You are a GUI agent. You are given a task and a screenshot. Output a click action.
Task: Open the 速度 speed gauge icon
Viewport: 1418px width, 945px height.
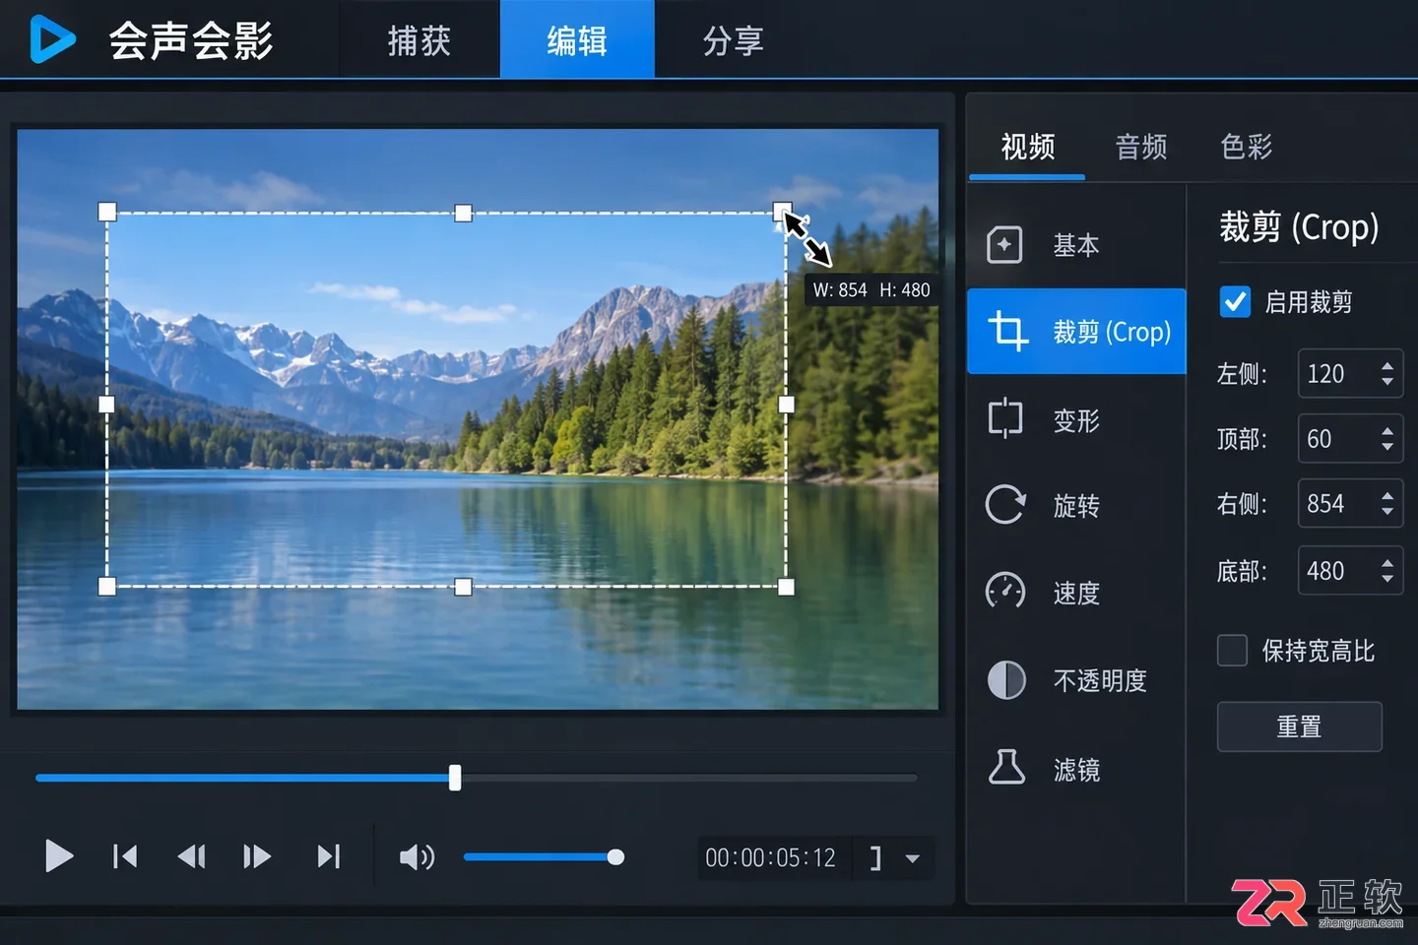pyautogui.click(x=1005, y=591)
